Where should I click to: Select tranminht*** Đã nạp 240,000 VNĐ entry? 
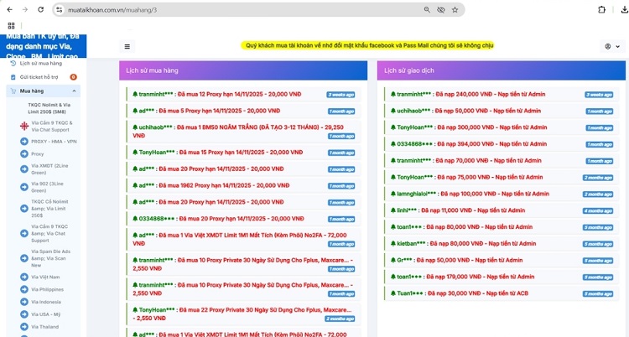tap(502, 94)
